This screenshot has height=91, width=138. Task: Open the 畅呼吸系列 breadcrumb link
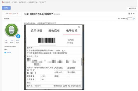22,2
